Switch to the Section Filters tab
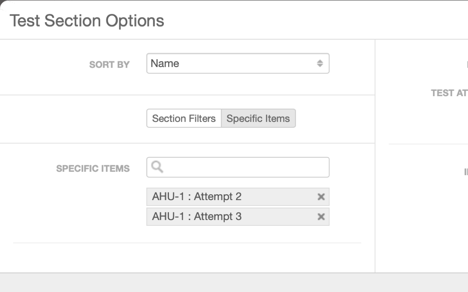This screenshot has width=468, height=292. pos(184,118)
